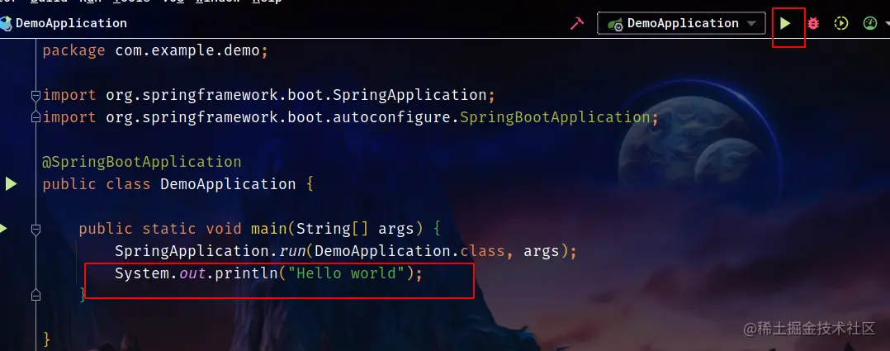Click the package com.example.demo line
The width and height of the screenshot is (890, 351).
click(155, 50)
